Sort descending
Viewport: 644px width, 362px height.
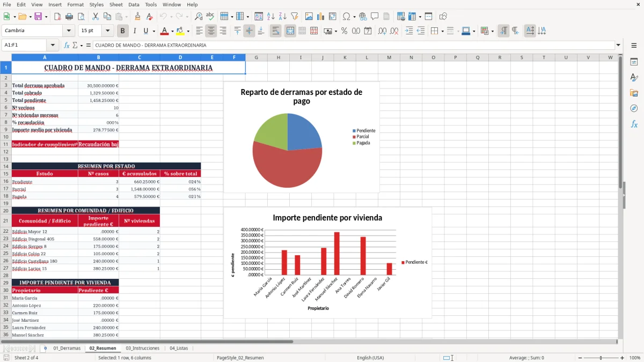pyautogui.click(x=282, y=17)
